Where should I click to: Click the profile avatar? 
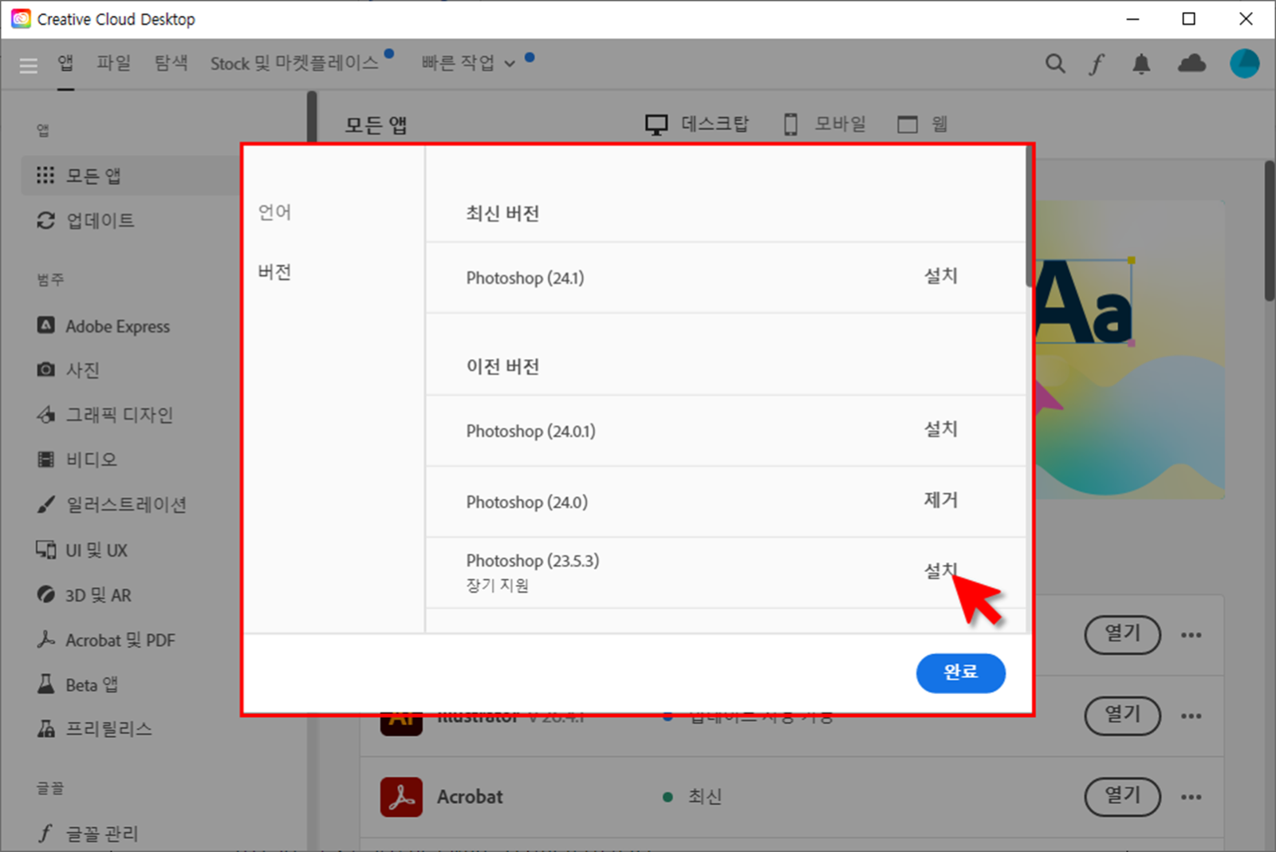(1244, 64)
